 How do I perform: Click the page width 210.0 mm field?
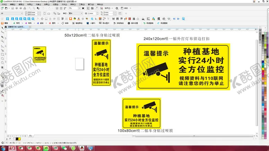pos(32,12)
